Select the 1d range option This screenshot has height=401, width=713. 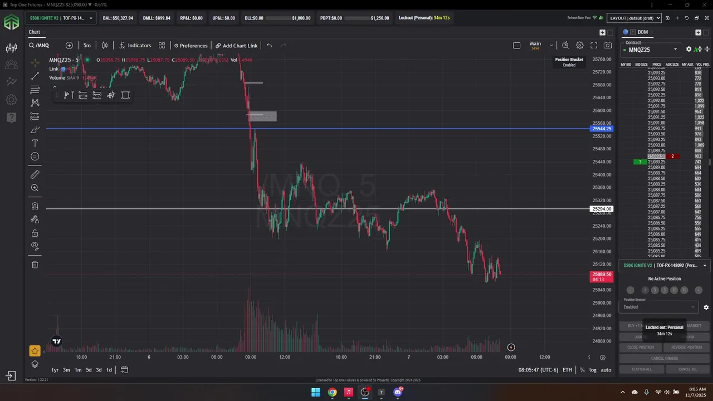109,370
